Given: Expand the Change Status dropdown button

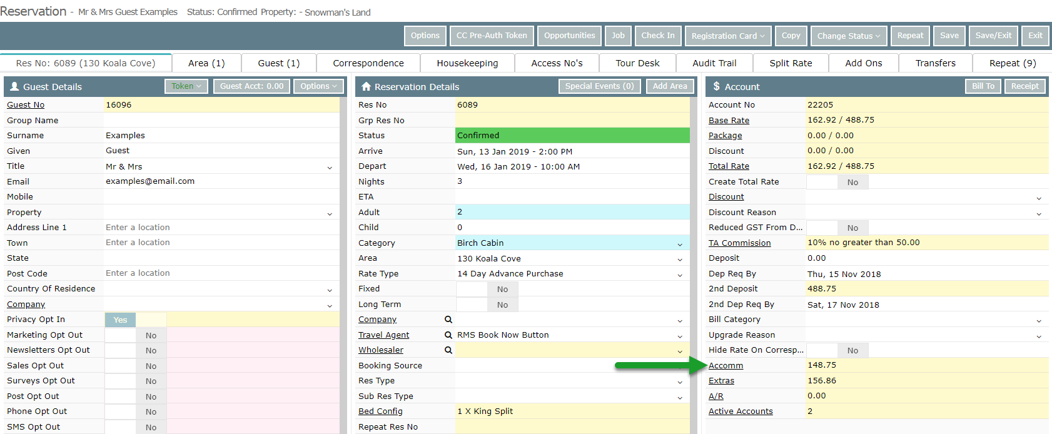Looking at the screenshot, I should pos(849,36).
